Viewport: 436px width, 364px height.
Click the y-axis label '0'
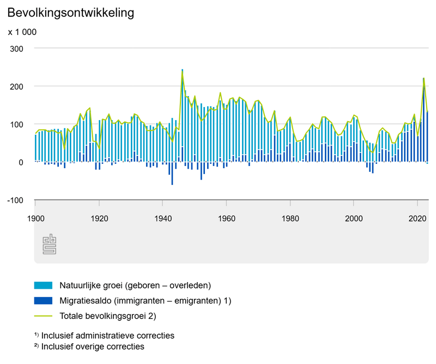pyautogui.click(x=21, y=163)
